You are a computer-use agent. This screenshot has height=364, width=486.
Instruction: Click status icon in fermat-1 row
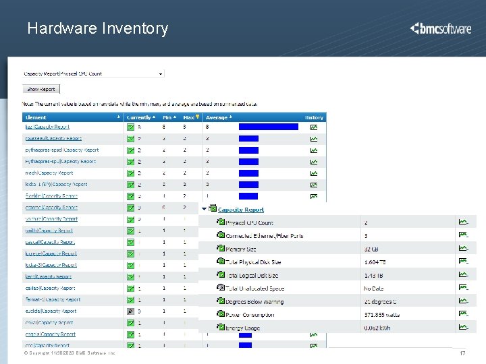(x=131, y=300)
